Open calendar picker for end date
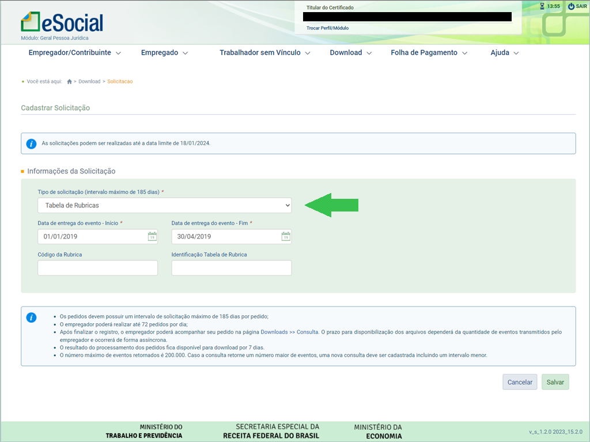 [x=286, y=236]
